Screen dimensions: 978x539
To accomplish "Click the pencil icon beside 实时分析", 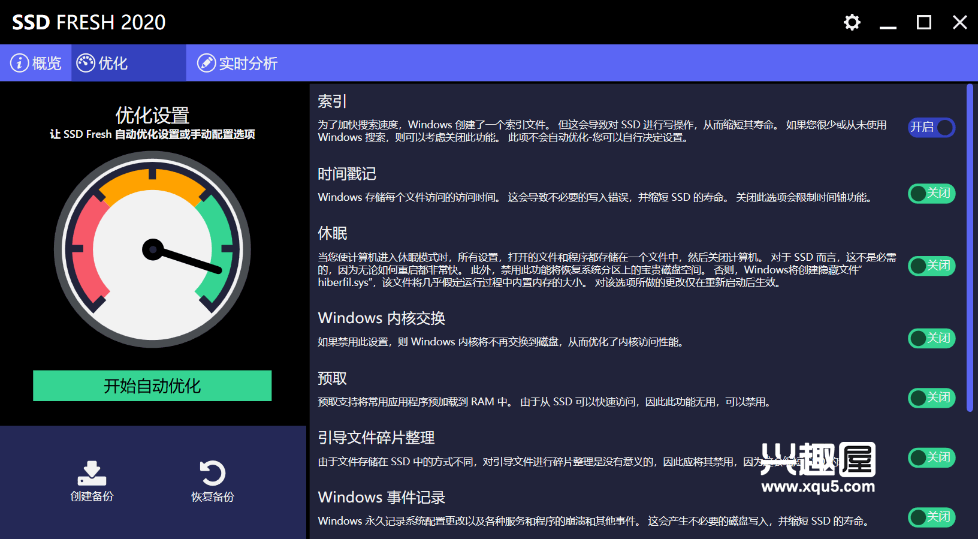I will [206, 63].
